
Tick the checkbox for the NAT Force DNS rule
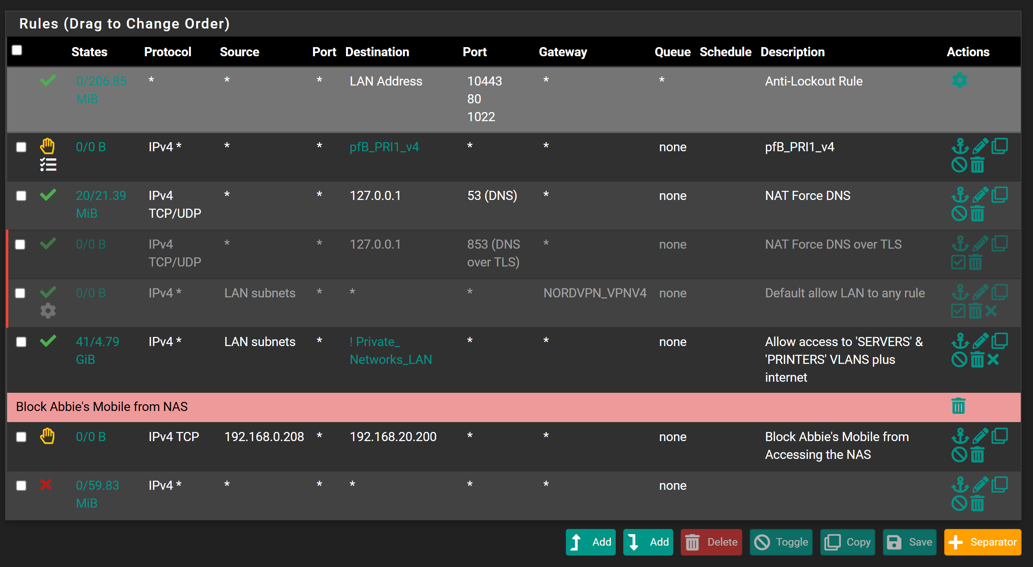21,196
